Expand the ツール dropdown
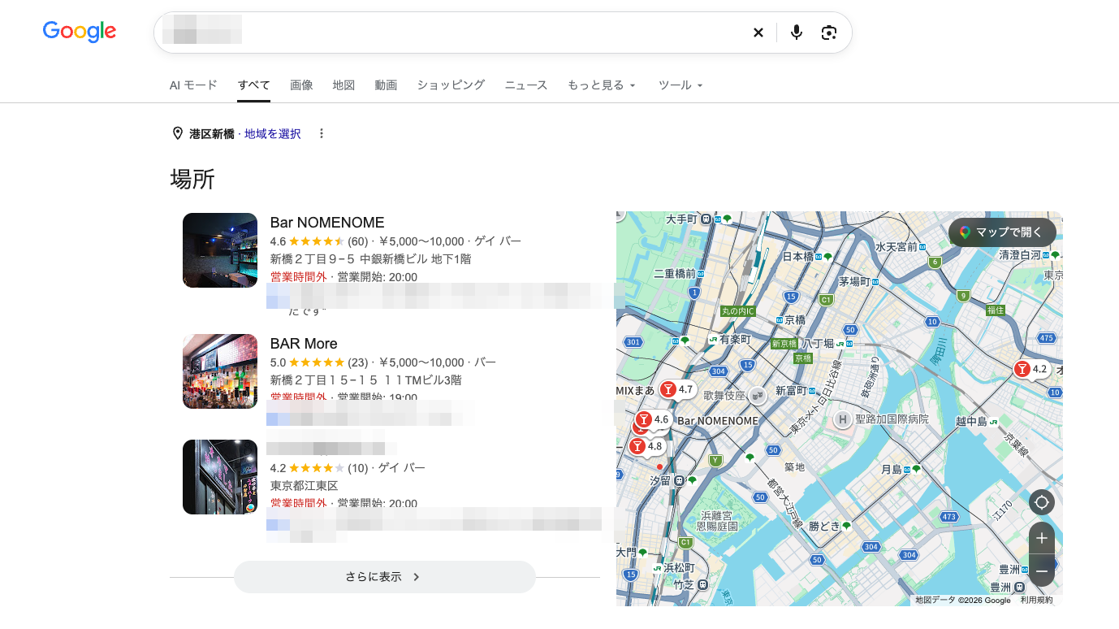The width and height of the screenshot is (1119, 629). 680,85
